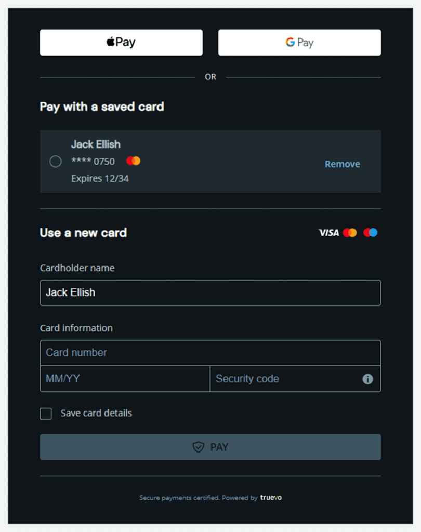Screen dimensions: 421x532
Task: Click into the Card number field
Action: (210, 353)
